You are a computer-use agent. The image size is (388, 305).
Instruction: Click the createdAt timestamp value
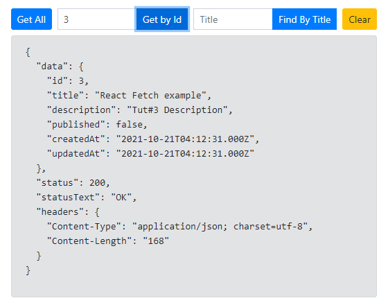pyautogui.click(x=185, y=139)
